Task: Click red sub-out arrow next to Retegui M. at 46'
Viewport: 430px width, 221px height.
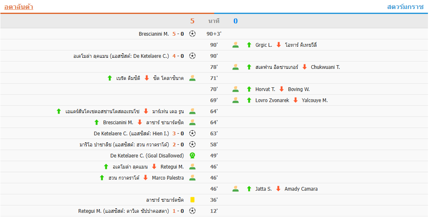Action: click(x=154, y=167)
